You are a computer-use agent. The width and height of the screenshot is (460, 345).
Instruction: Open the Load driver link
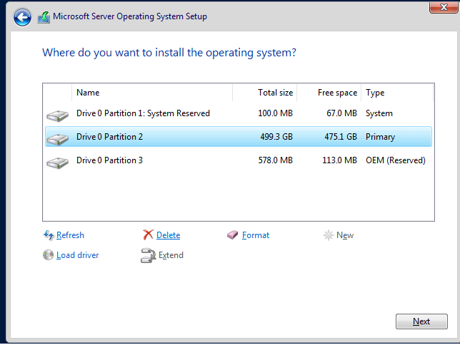click(77, 255)
